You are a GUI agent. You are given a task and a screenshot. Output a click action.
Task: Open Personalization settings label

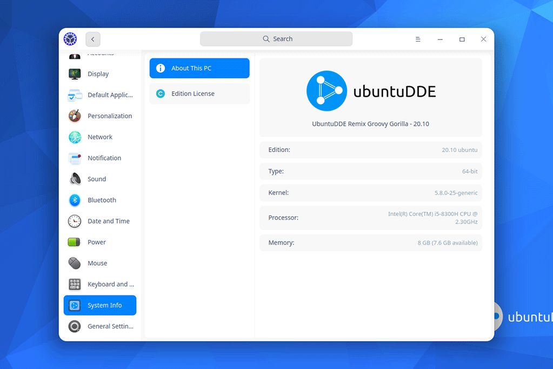(x=110, y=116)
